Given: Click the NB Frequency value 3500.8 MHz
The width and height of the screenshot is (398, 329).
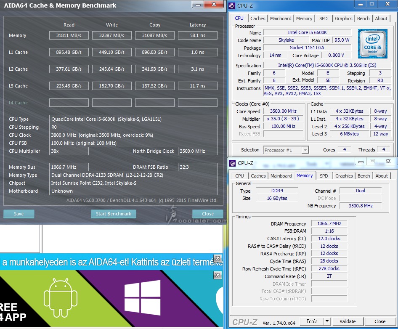Looking at the screenshot, I should point(361,206).
